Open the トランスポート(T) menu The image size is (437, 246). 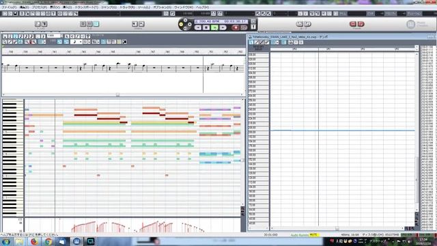pyautogui.click(x=87, y=8)
